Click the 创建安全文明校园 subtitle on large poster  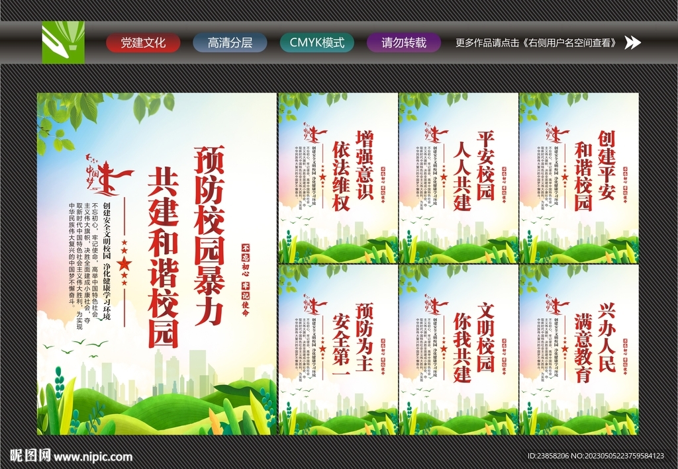[x=107, y=262]
